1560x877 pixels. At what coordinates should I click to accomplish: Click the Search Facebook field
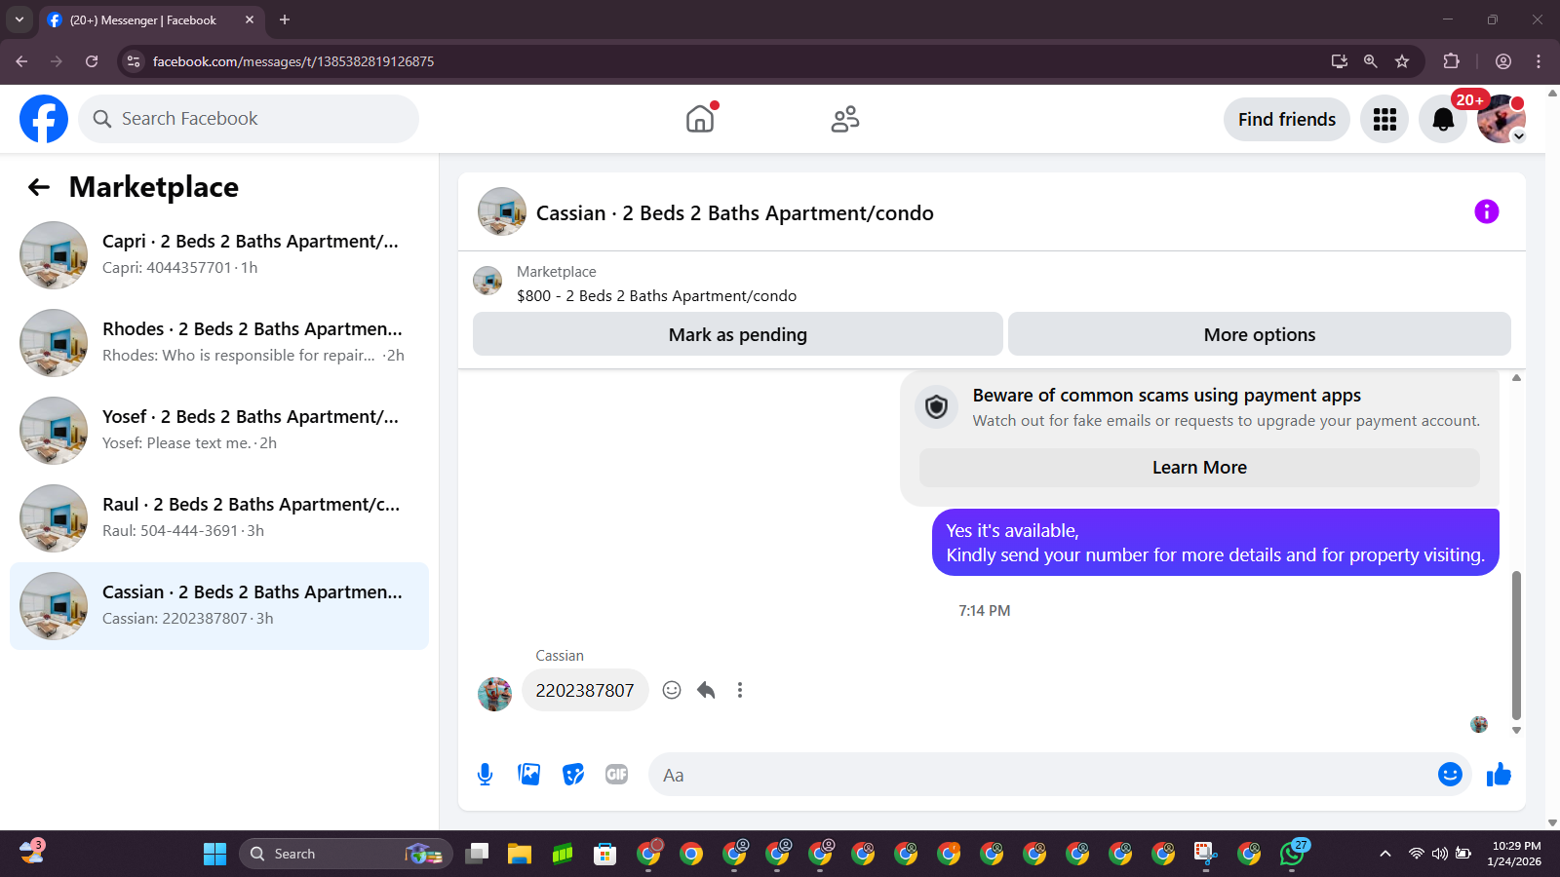pyautogui.click(x=249, y=119)
